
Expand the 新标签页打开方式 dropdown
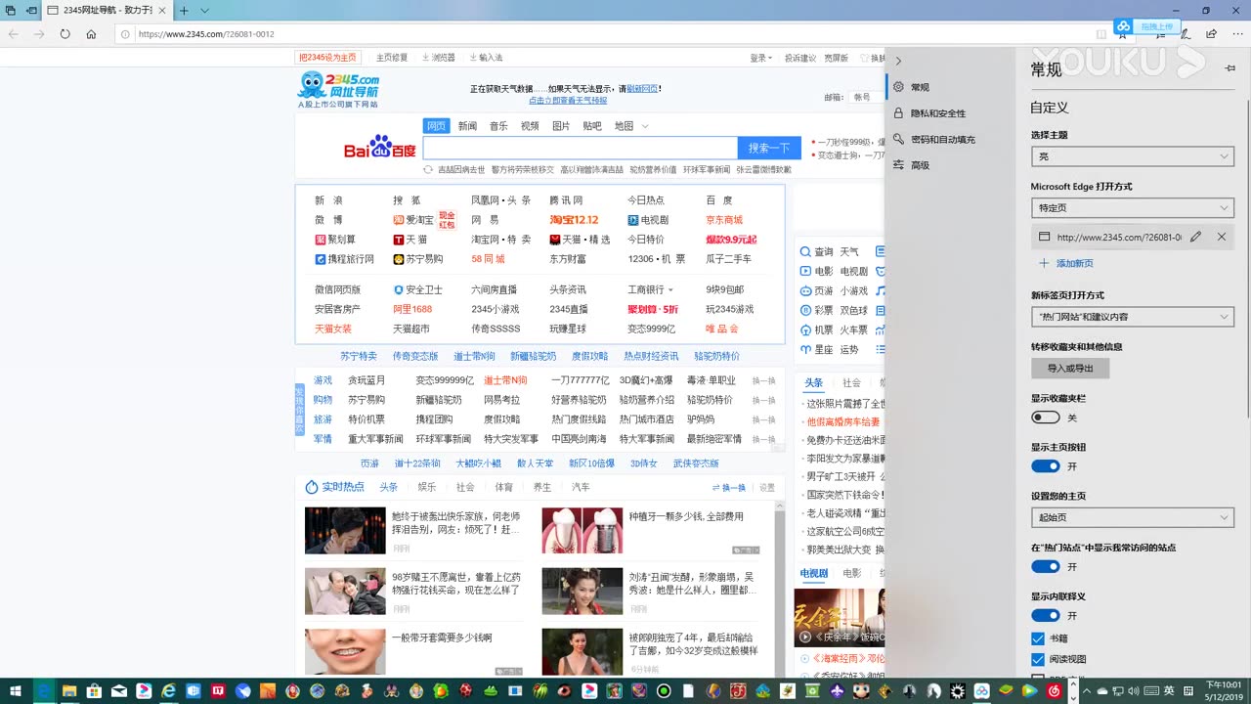[1133, 317]
